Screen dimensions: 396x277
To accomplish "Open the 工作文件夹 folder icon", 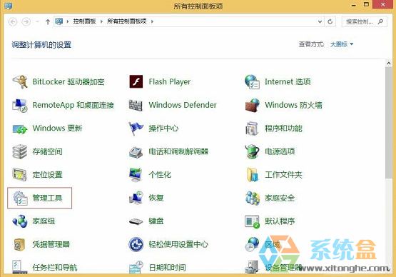I will pos(252,175).
